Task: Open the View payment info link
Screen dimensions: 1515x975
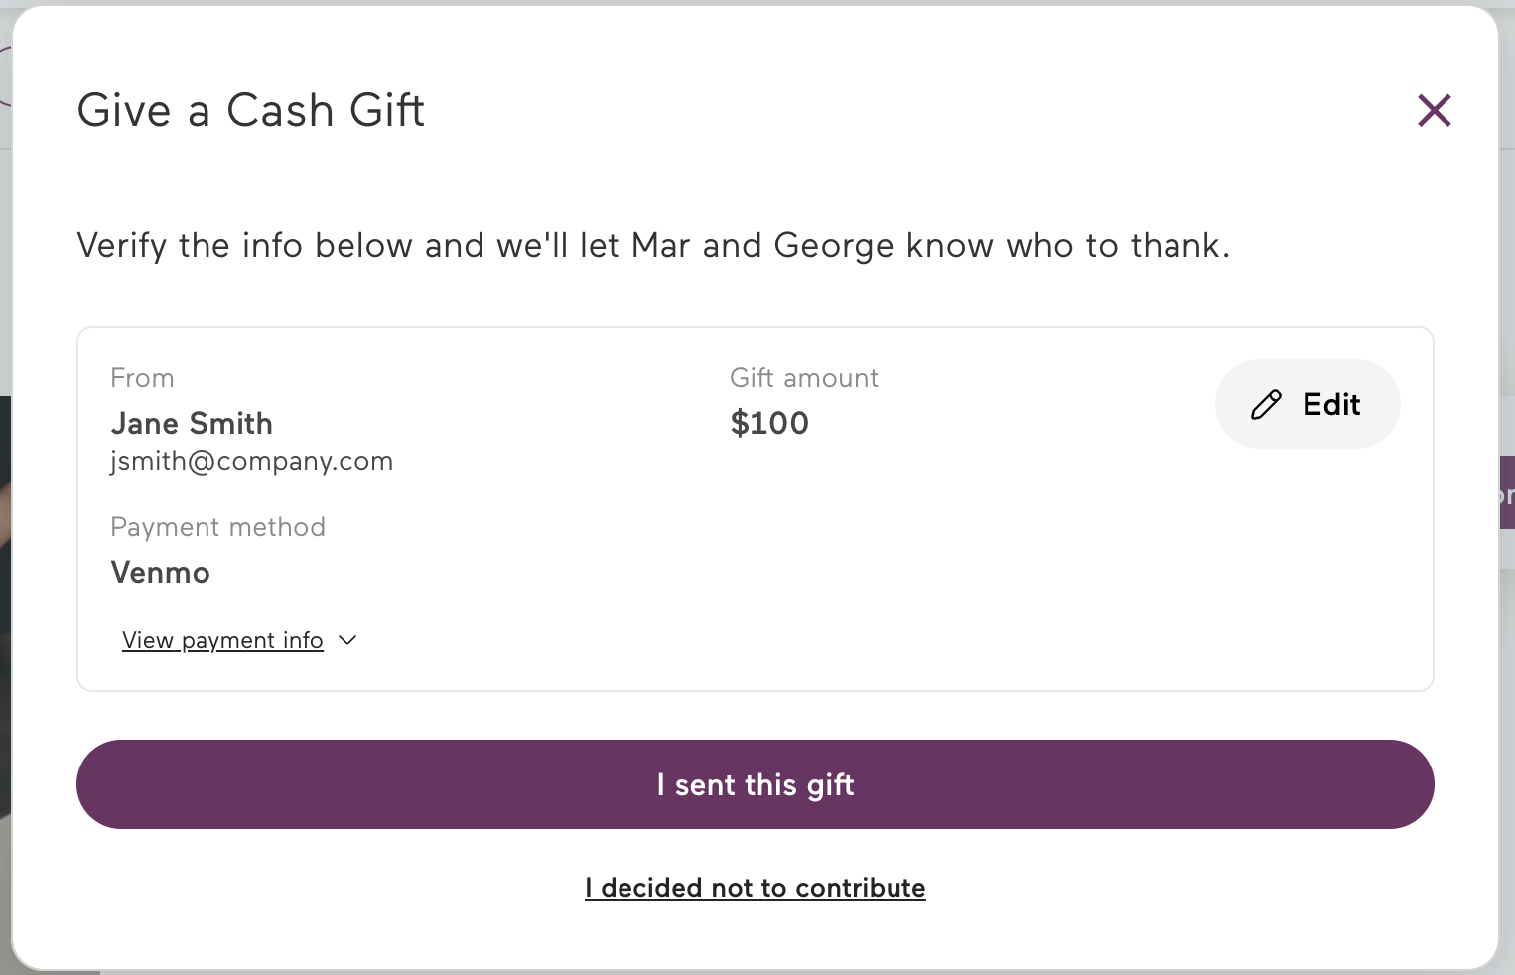Action: click(x=222, y=640)
